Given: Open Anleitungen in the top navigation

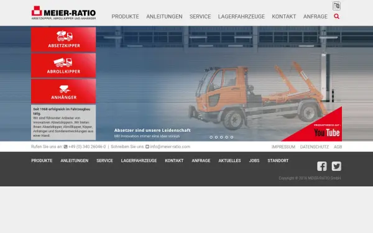Looking at the screenshot, I should tap(164, 17).
